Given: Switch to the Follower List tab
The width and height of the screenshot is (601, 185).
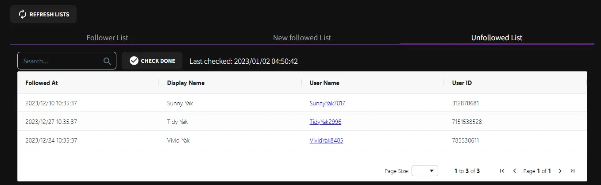Looking at the screenshot, I should click(x=107, y=38).
